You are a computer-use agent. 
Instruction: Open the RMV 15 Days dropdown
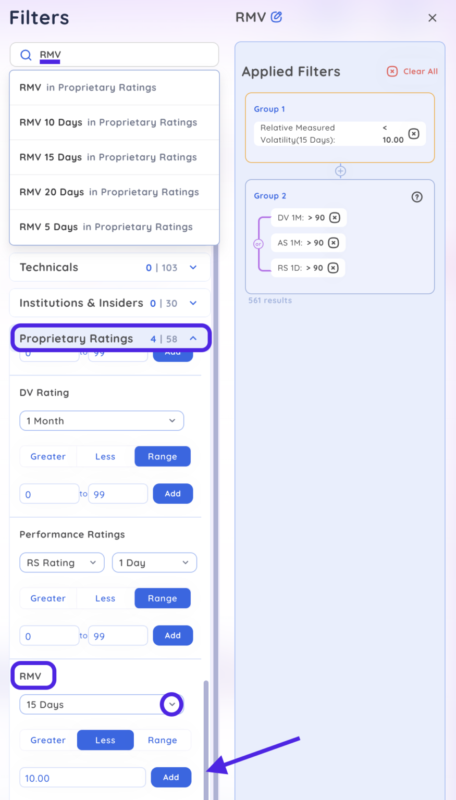pos(171,705)
